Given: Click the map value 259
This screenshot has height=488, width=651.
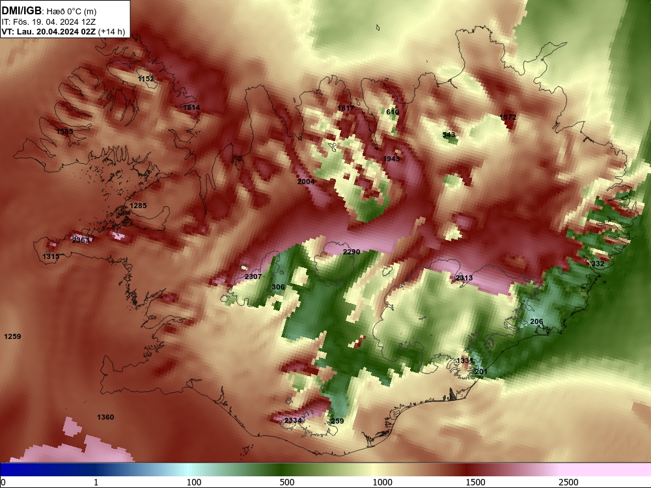Looking at the screenshot, I should coord(337,421).
